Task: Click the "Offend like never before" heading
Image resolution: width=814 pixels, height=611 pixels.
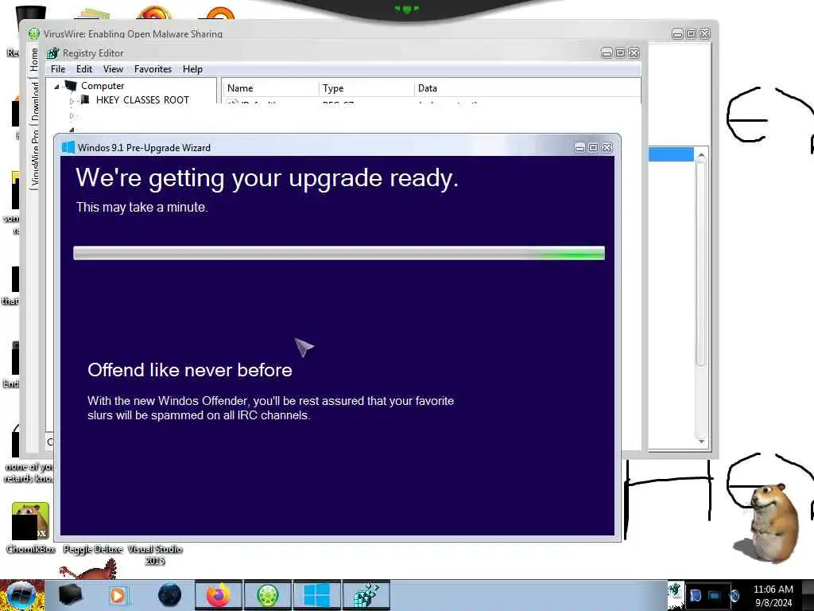Action: pos(189,370)
